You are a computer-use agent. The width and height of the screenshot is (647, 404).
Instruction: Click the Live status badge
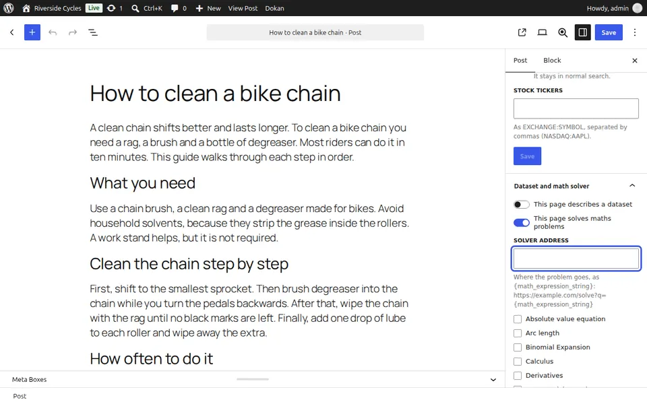pos(94,8)
